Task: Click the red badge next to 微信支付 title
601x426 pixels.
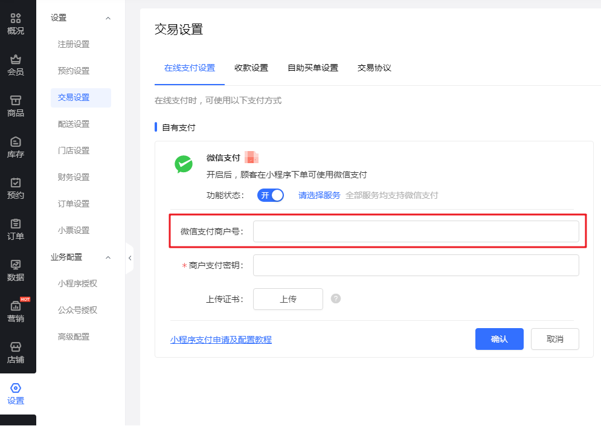Action: pos(251,157)
